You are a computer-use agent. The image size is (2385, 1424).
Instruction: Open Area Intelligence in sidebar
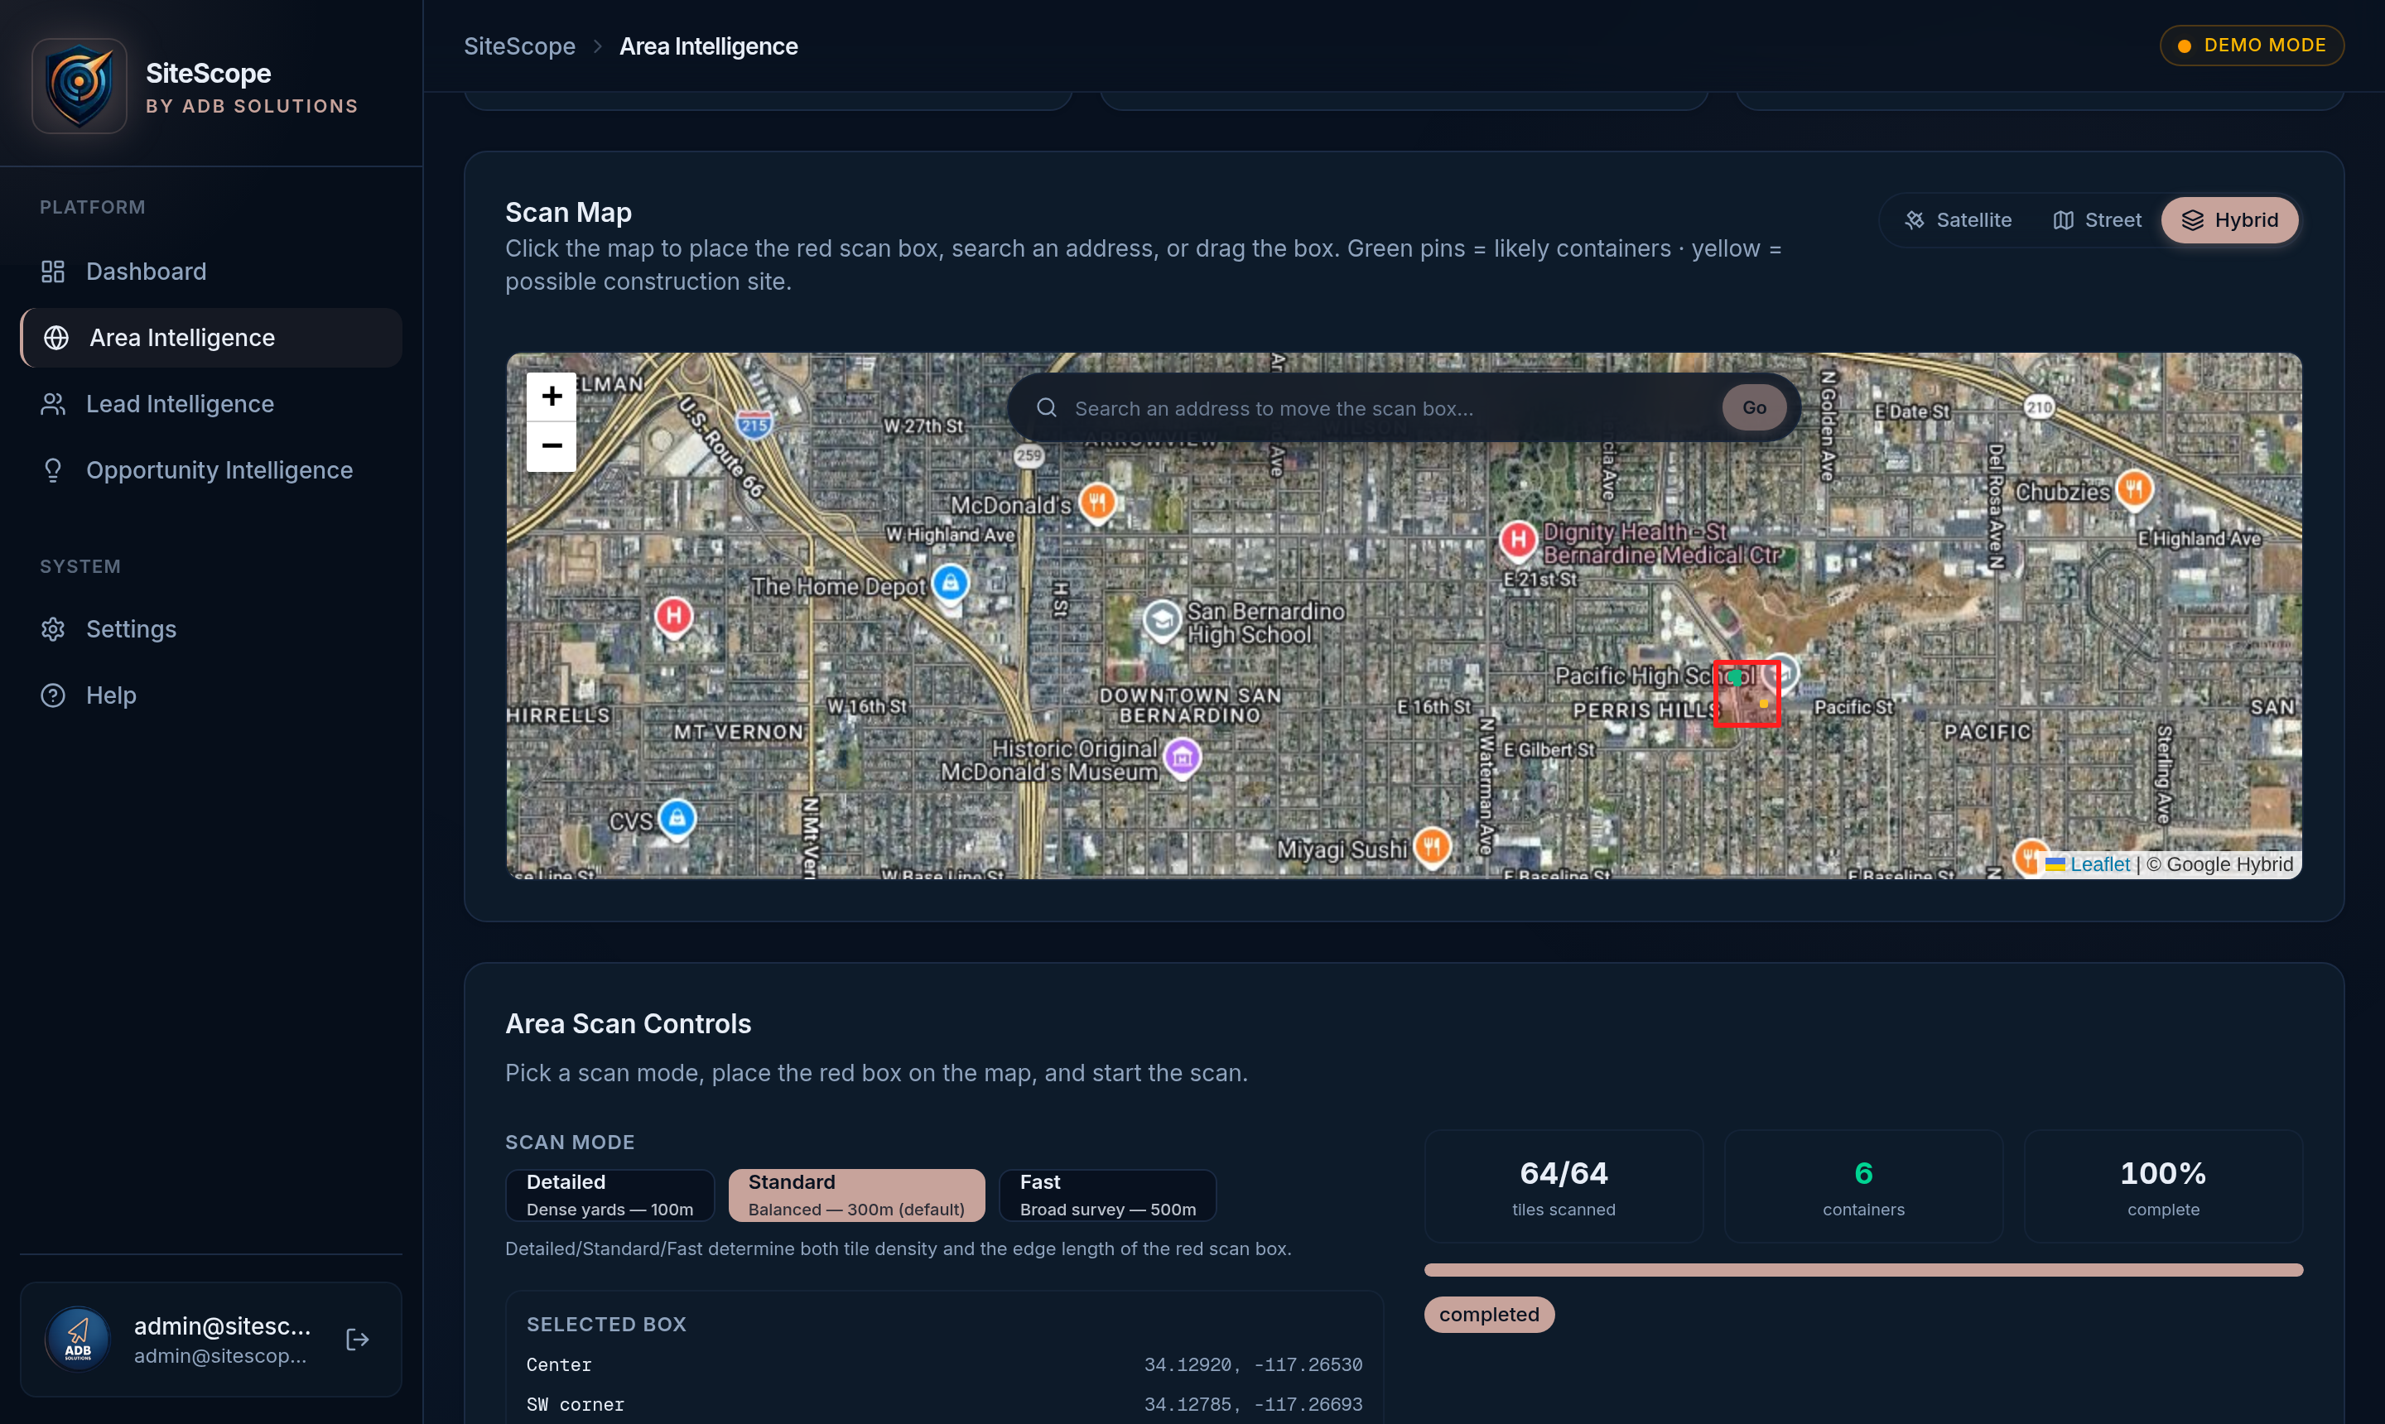[x=210, y=338]
